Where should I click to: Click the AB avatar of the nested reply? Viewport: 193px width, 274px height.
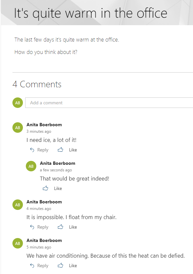[x=31, y=166]
